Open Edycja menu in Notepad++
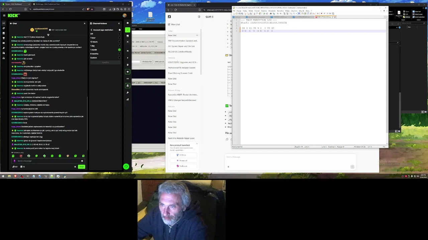 pyautogui.click(x=239, y=11)
